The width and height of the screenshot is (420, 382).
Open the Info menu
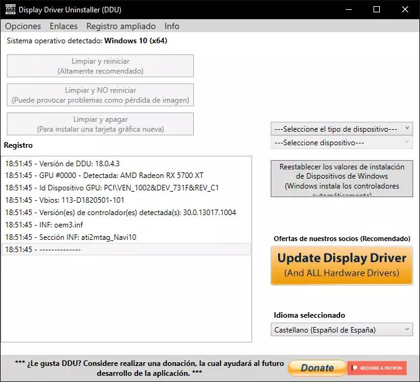point(172,26)
